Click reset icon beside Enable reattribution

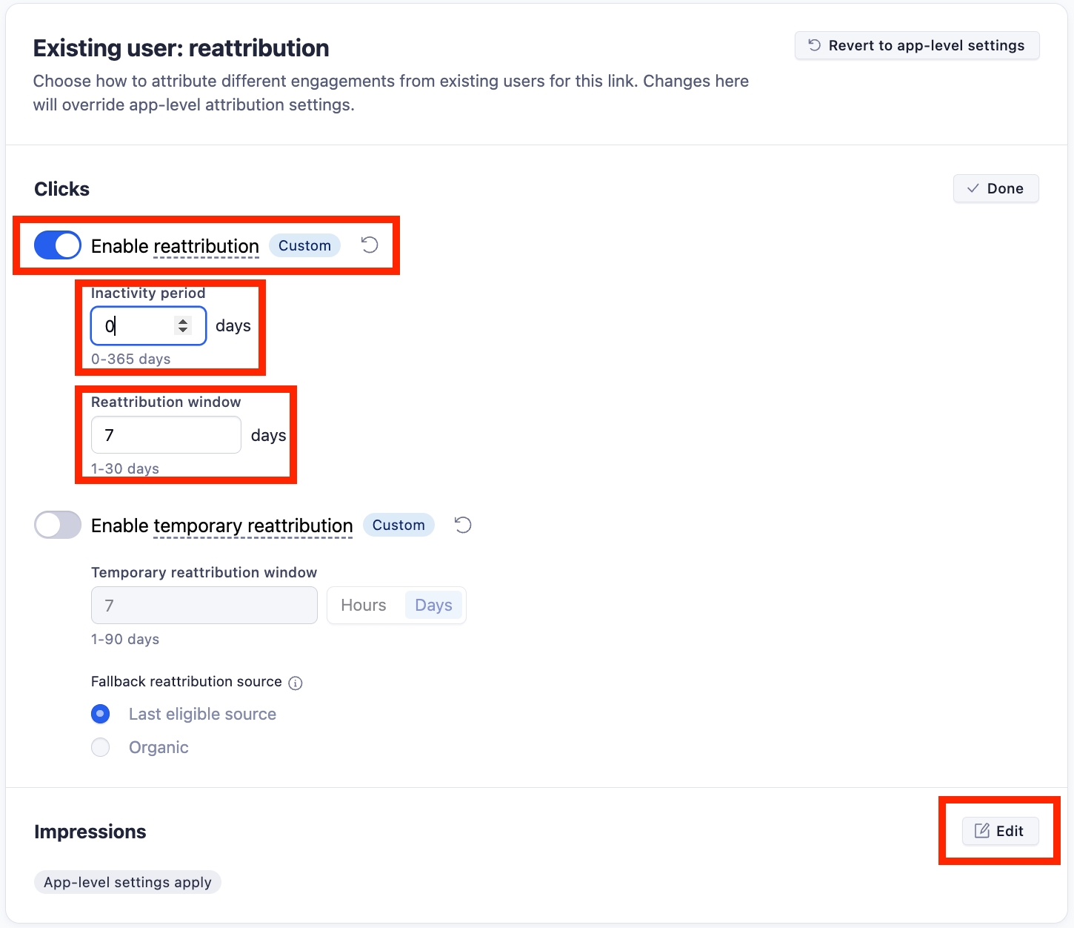(370, 245)
